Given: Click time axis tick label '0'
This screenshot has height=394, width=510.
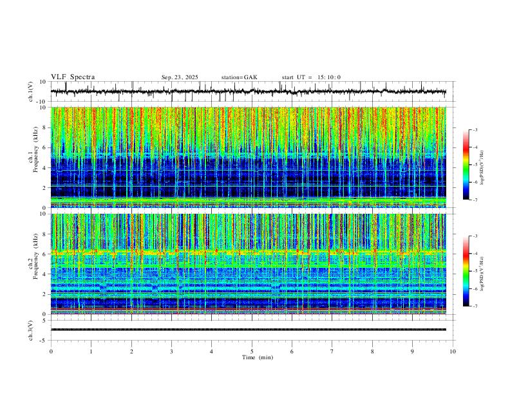Looking at the screenshot, I should (51, 352).
